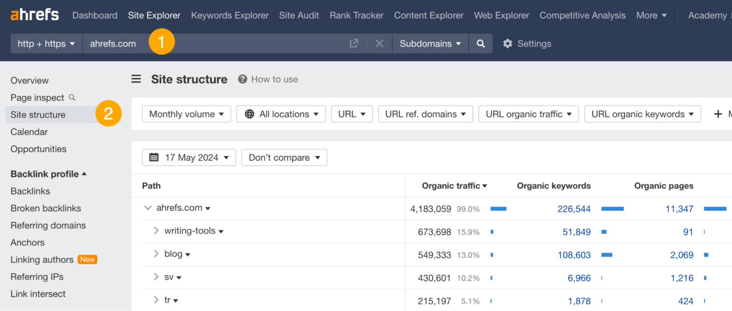The width and height of the screenshot is (732, 311).
Task: Click the external link icon next to the URL
Action: click(x=354, y=43)
